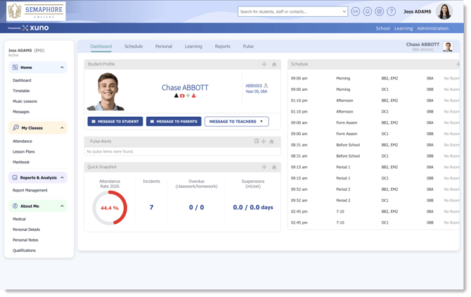471x297 pixels.
Task: Open Qualifications in the sidebar
Action: coord(24,251)
